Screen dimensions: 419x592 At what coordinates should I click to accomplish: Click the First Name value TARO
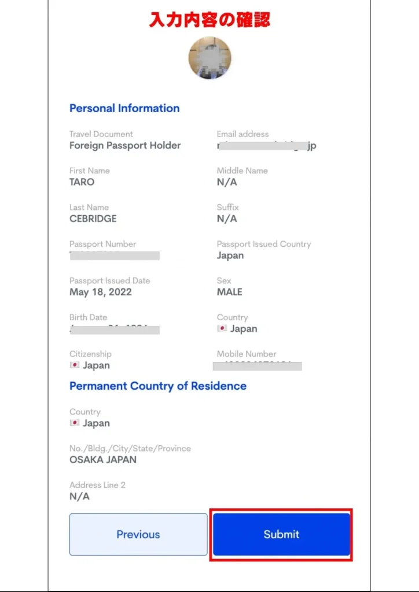point(82,182)
